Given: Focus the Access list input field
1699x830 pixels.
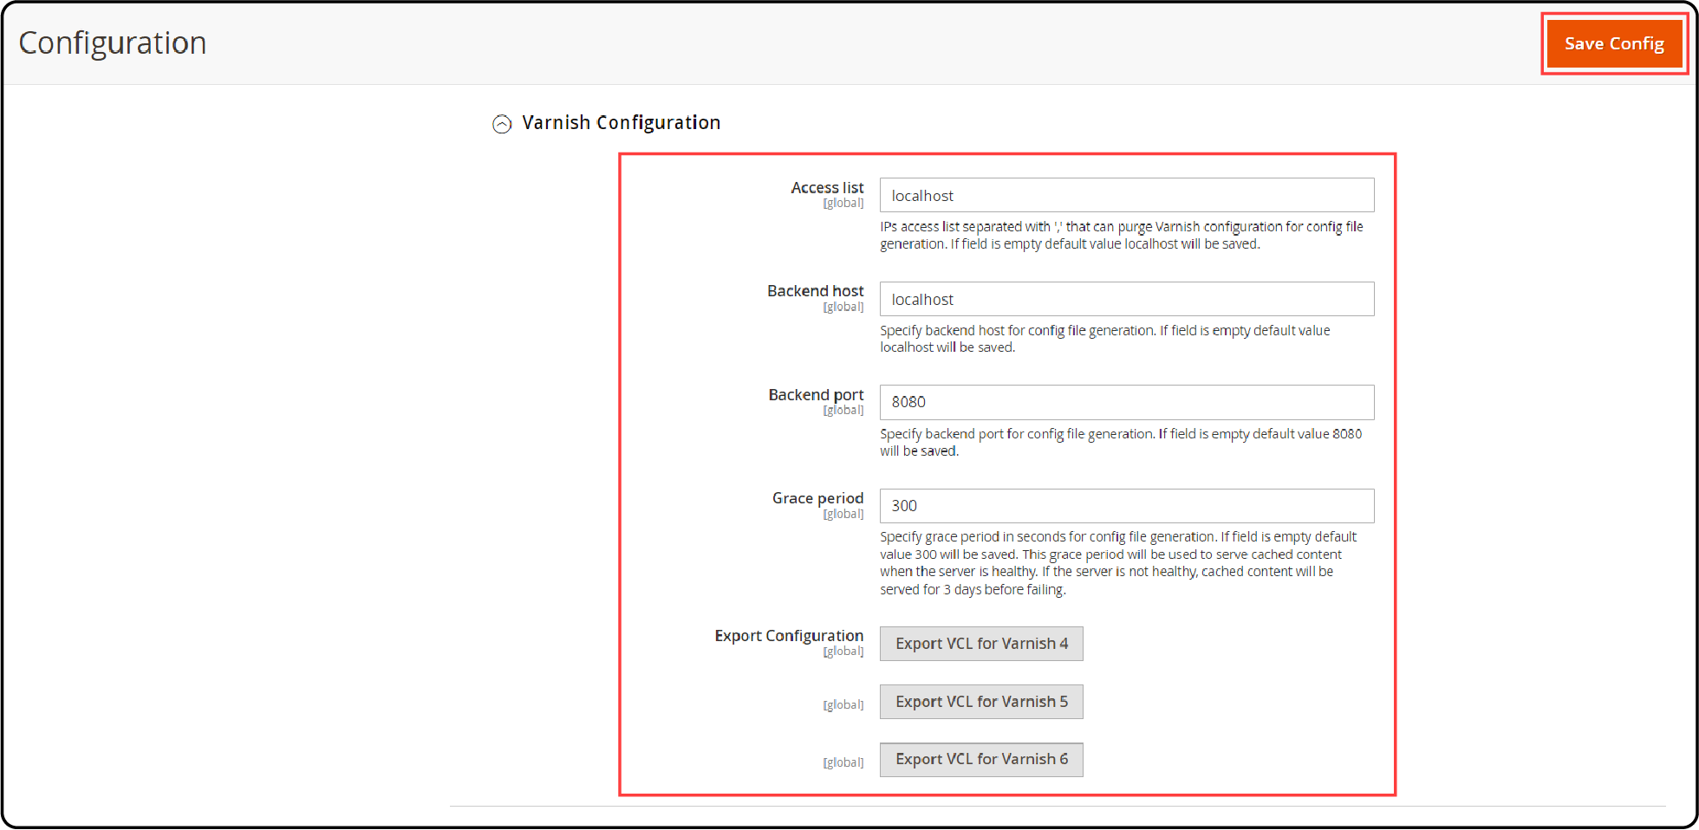Looking at the screenshot, I should (1127, 195).
